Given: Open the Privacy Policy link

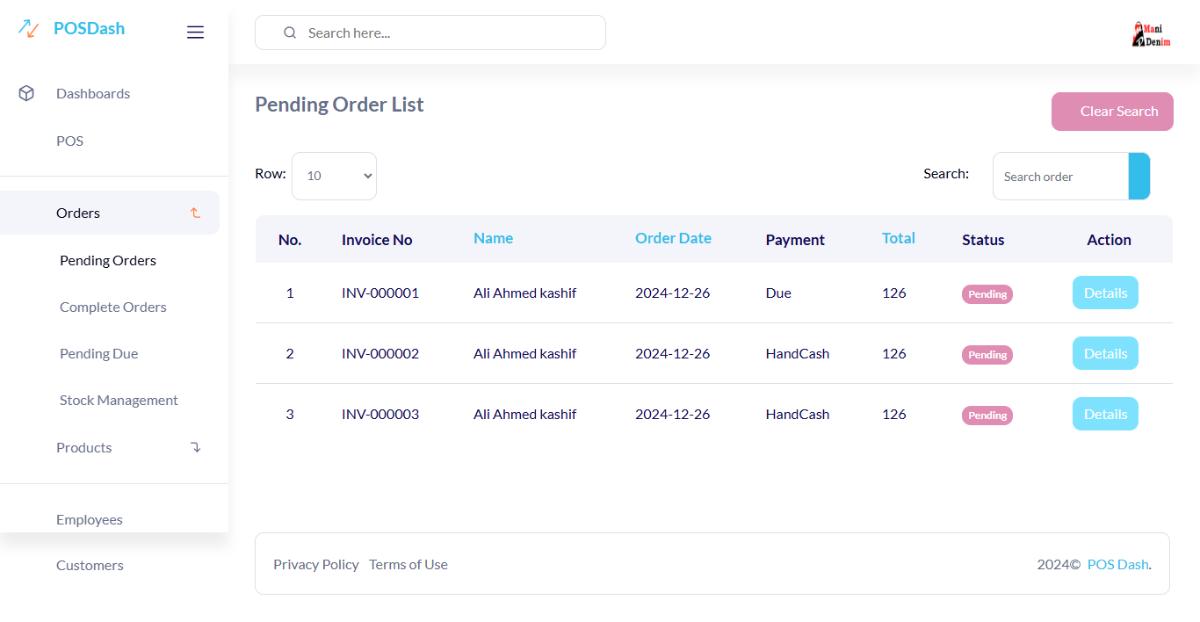Looking at the screenshot, I should click(316, 564).
